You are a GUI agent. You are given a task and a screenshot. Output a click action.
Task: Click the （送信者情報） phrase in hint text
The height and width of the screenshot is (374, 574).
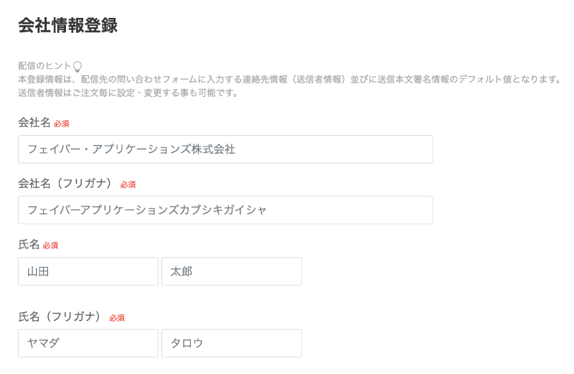(x=319, y=80)
